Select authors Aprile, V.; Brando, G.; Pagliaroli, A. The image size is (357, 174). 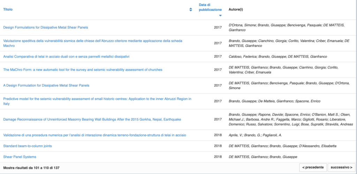coord(255,135)
